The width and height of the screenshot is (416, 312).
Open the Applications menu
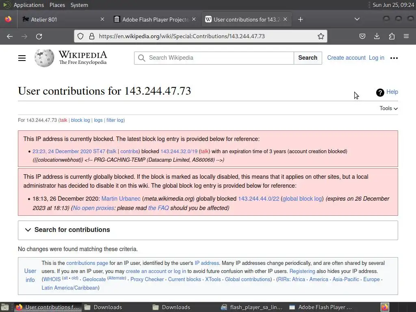pyautogui.click(x=29, y=5)
